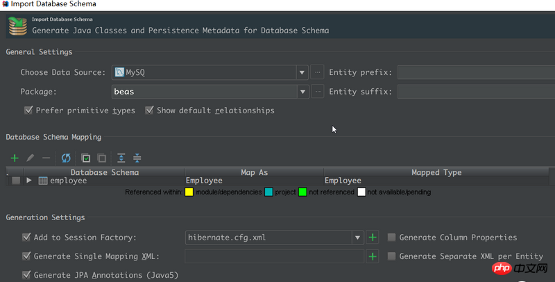Screen dimensions: 555x282
Task: Check the employee table row checkbox
Action: tap(16, 181)
